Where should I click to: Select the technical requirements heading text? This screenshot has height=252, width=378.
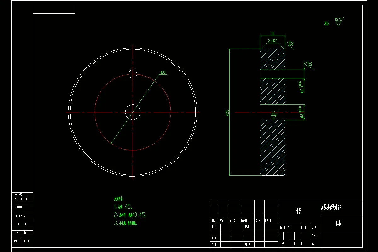pos(119,199)
